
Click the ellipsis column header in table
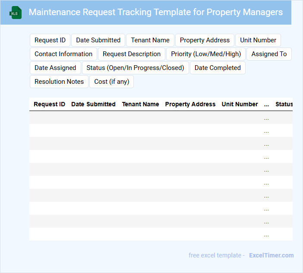coord(266,105)
